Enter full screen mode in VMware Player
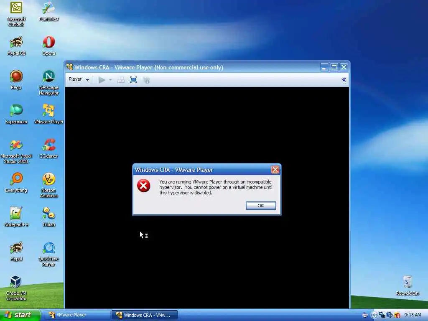The image size is (428, 321). (133, 80)
